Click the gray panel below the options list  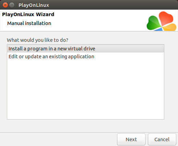click(86, 126)
